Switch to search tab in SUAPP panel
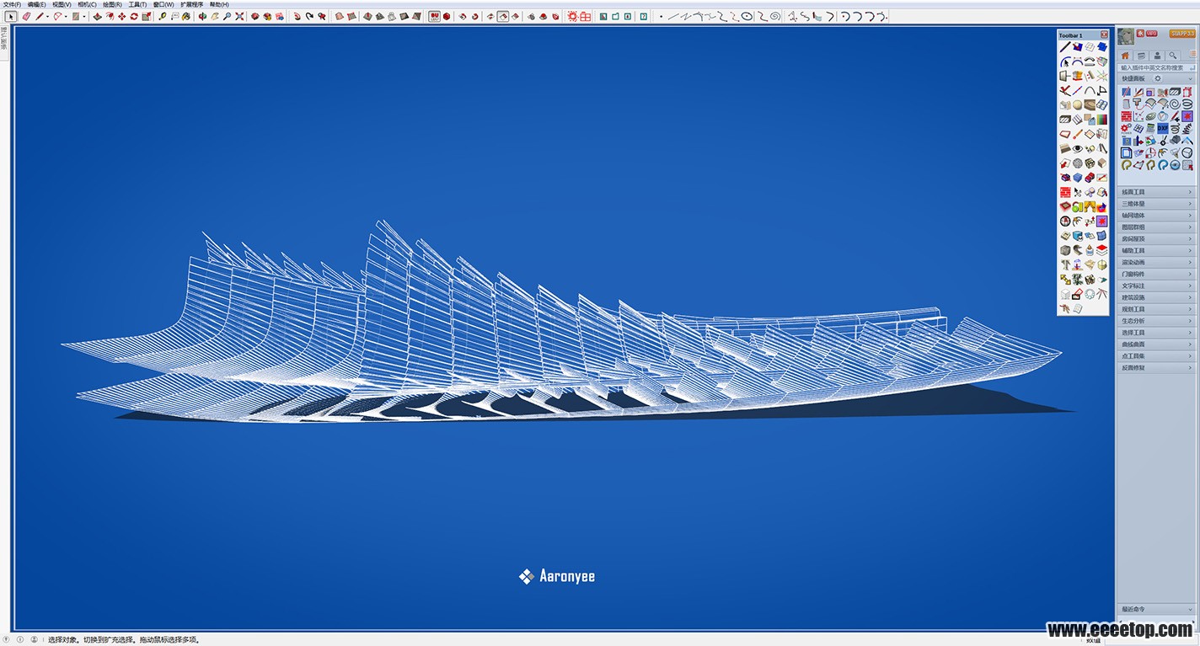This screenshot has height=646, width=1200. 1173,55
